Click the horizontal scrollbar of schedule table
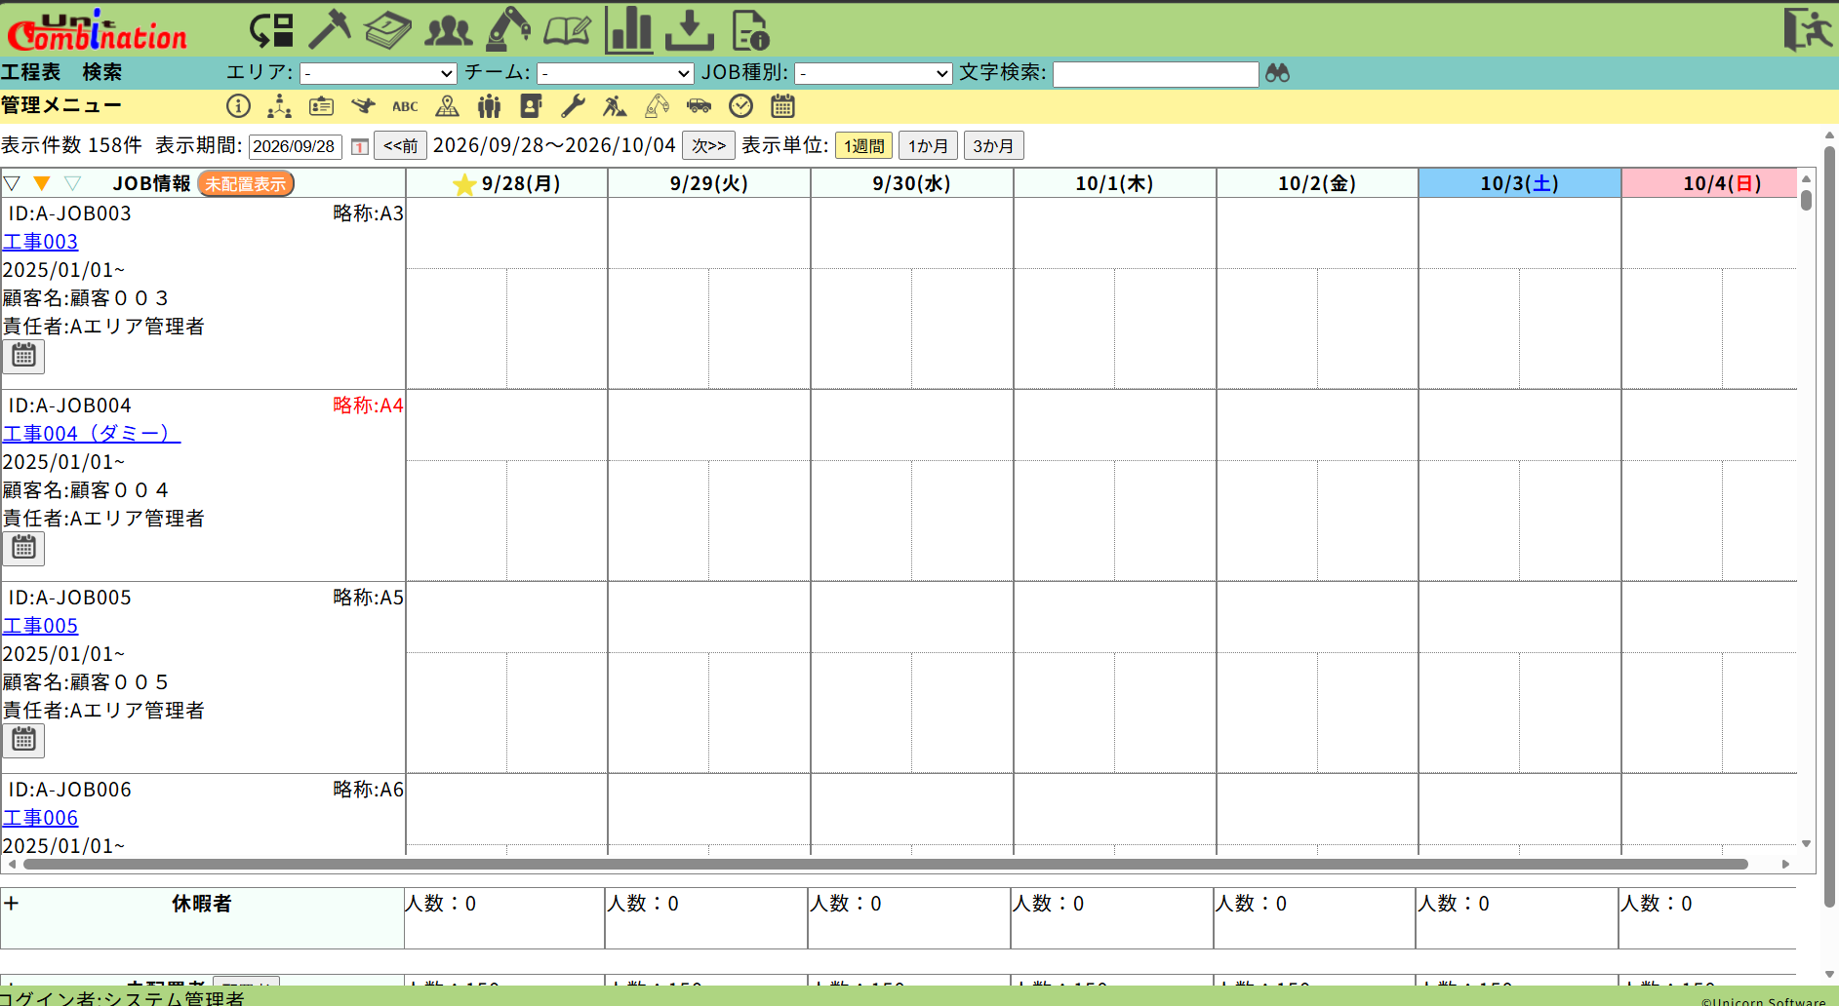The image size is (1839, 1006). coord(885,864)
